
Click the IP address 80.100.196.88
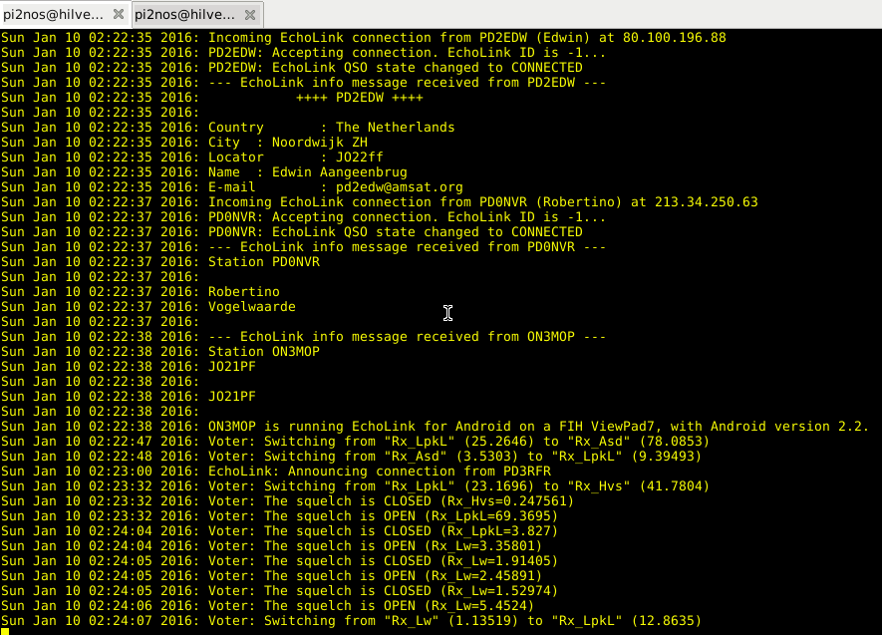tap(675, 38)
